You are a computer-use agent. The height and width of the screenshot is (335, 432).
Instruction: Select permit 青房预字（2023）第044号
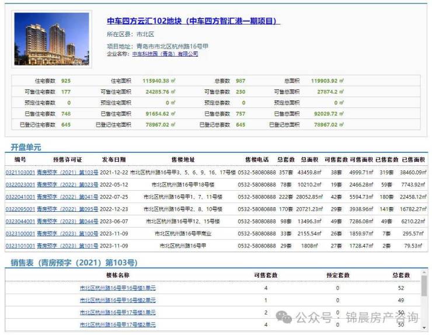coord(67,222)
